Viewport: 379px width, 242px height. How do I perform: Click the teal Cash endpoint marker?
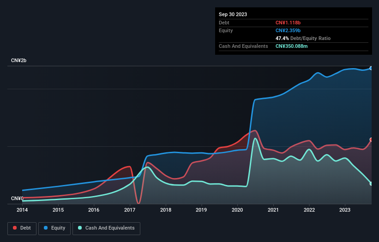tap(371, 184)
